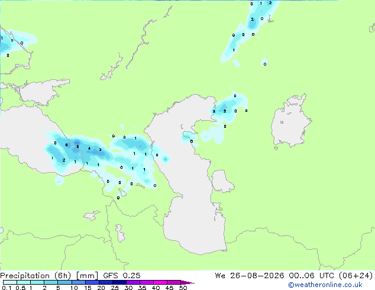This screenshot has width=375, height=290.
Task: Select the 40–45 mm bright magenta swatch
Action: (x=160, y=282)
